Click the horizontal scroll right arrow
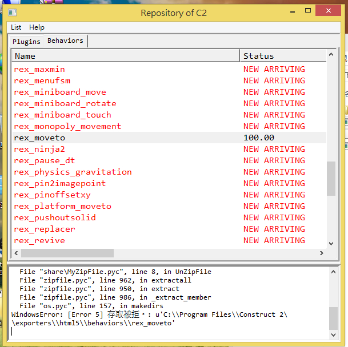Viewport: 348px width, 347px height. coord(322,253)
